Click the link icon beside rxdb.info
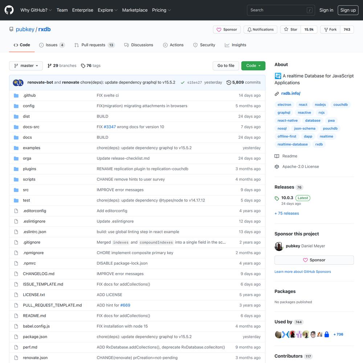The image size is (363, 363). point(277,94)
